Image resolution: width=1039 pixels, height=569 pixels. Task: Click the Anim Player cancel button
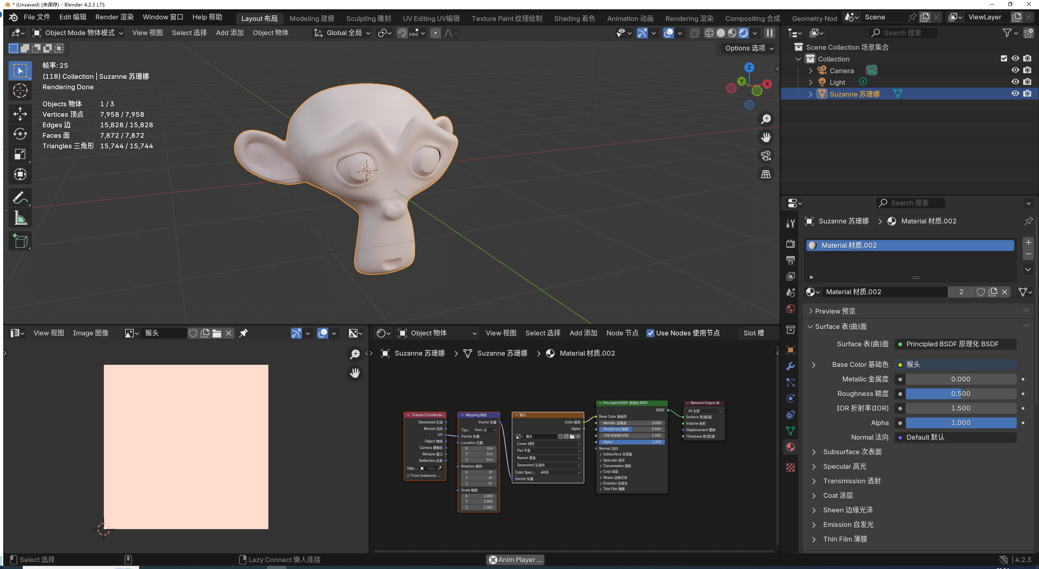493,560
